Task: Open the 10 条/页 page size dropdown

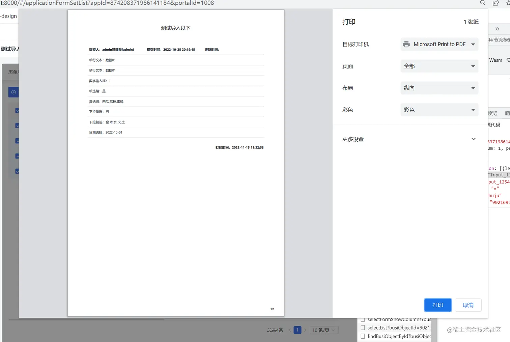Action: tap(324, 330)
